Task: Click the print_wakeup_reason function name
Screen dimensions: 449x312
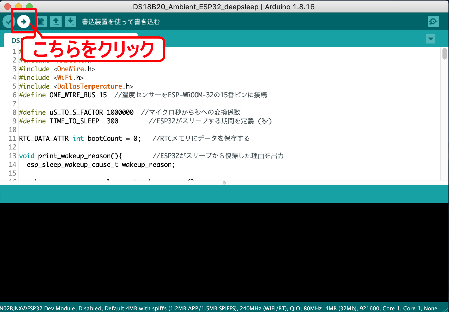Action: [74, 156]
